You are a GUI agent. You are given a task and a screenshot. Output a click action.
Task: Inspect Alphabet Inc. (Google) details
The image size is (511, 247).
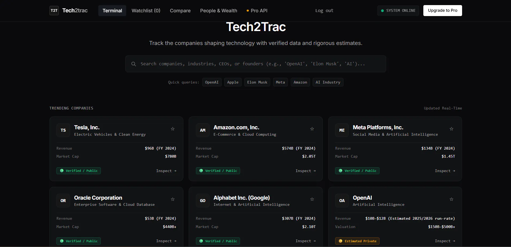[305, 241]
